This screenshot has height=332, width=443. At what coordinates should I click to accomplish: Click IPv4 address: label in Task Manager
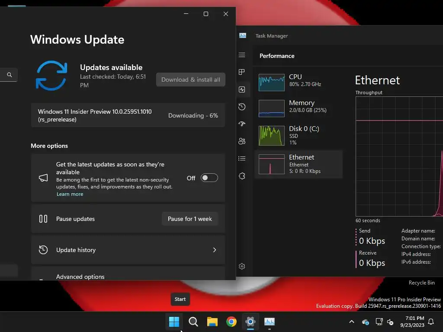tap(416, 254)
